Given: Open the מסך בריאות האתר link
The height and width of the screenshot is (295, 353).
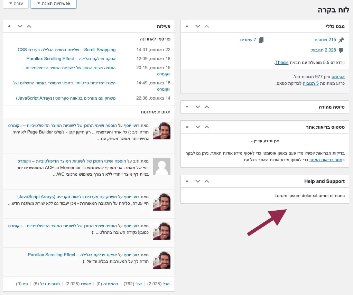Looking at the screenshot, I should [326, 160].
